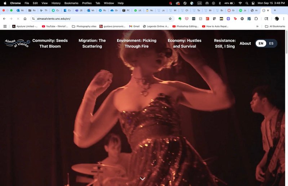Open Migration: The Scattering page
288x186 pixels.
pos(92,44)
